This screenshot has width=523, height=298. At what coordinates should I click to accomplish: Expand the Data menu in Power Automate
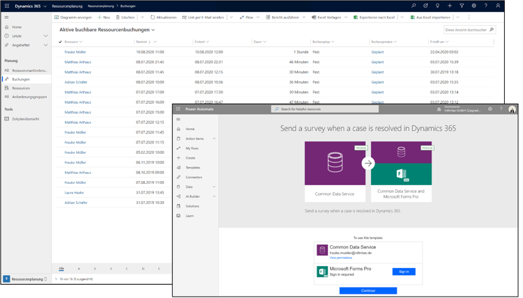(214, 187)
